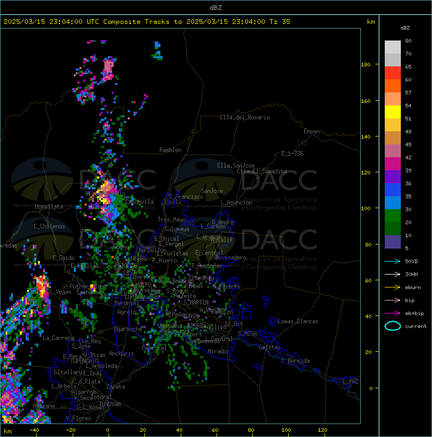Click the 'TUNUYAN' map label

click(110, 404)
